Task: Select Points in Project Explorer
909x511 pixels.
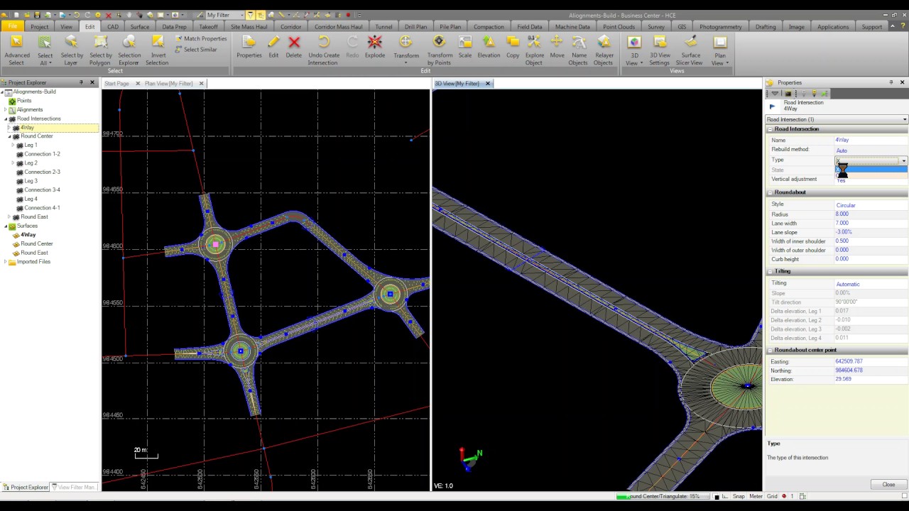Action: point(24,101)
